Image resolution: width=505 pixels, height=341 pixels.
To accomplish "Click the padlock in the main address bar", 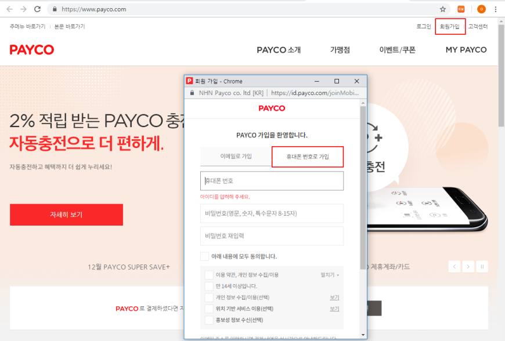I will [x=55, y=9].
